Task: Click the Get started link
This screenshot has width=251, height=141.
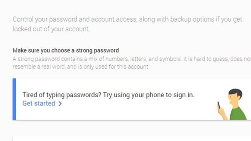Action: coord(42,103)
